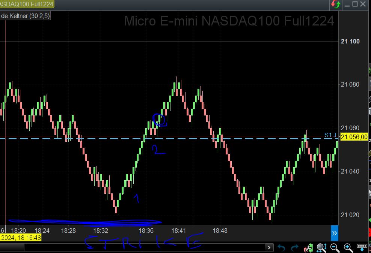The width and height of the screenshot is (371, 253).
Task: Jump to latest data with blue double-chevron
Action: click(334, 234)
